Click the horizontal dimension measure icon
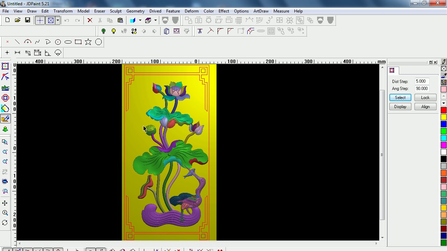 click(x=17, y=53)
